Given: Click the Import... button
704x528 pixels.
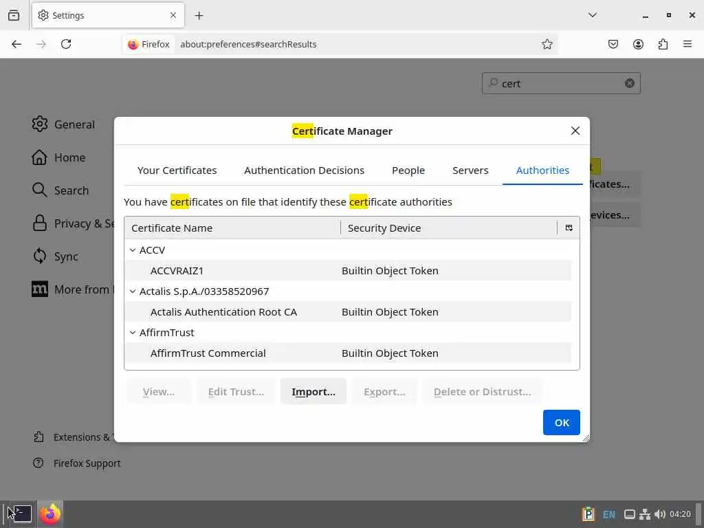Looking at the screenshot, I should click(313, 391).
